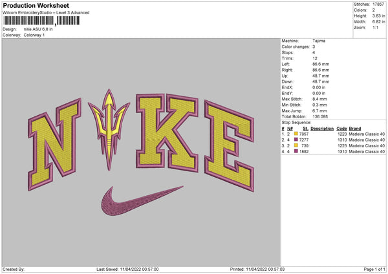The width and height of the screenshot is (388, 274).
Task: Click the 'Production Worksheet' title
Action: tap(36, 6)
